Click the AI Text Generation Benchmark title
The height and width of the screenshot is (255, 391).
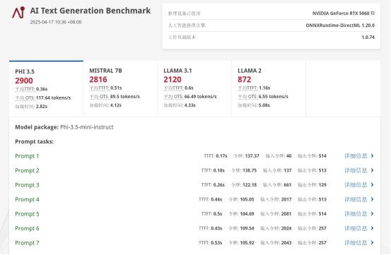(91, 11)
